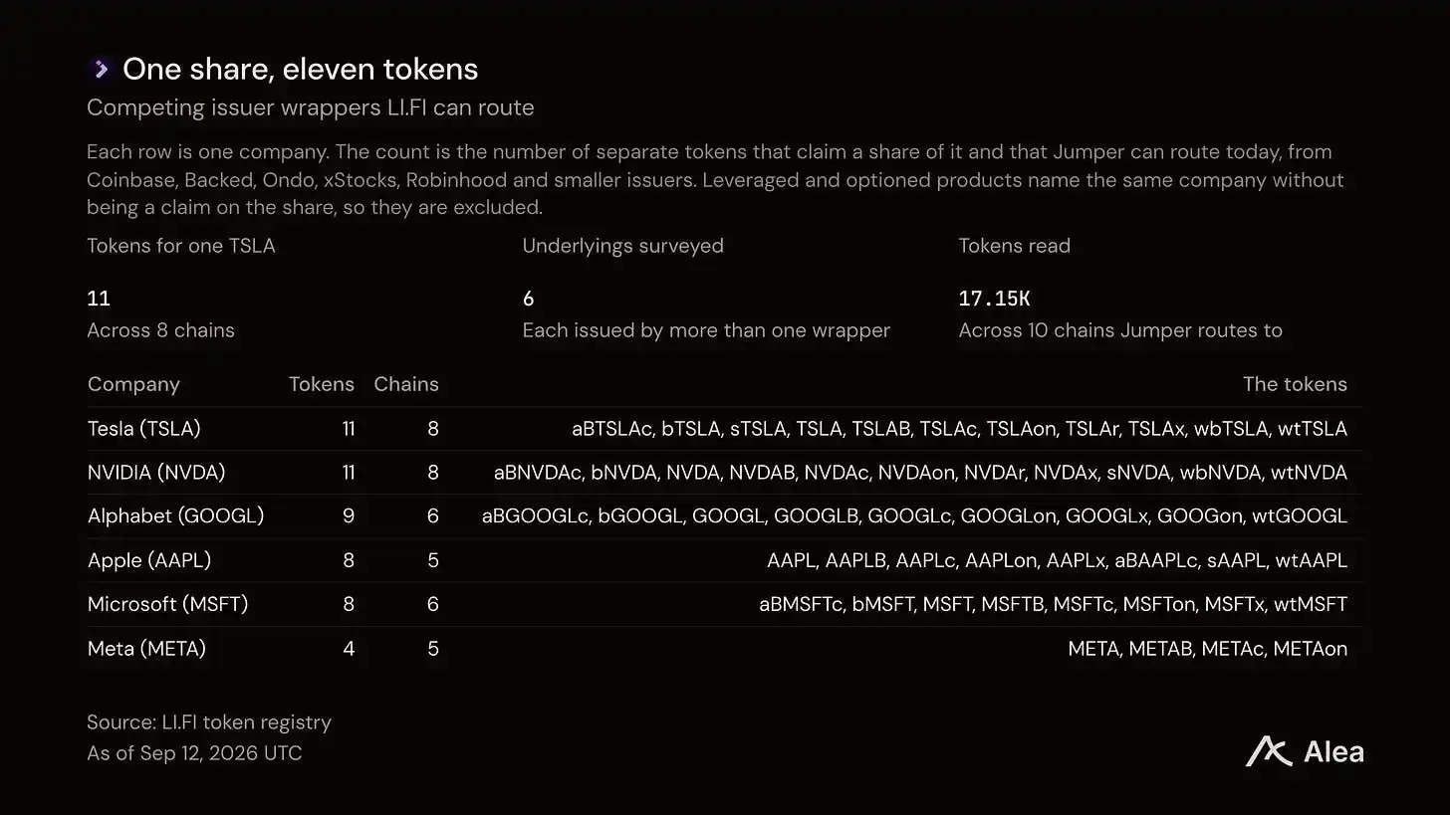
Task: Click the Alea logo mark
Action: click(x=1269, y=752)
